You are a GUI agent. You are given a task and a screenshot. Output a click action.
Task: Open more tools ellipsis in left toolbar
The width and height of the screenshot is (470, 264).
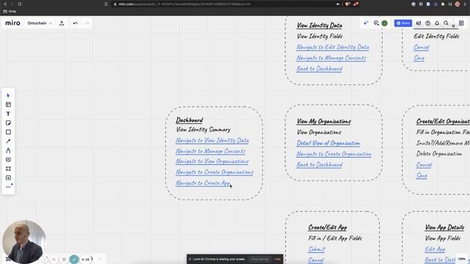tap(8, 187)
